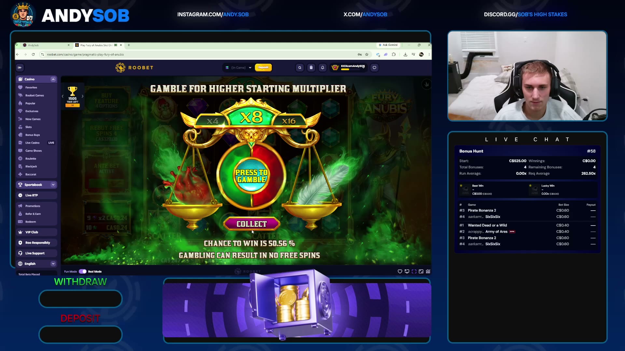Open the notifications bell icon
This screenshot has width=625, height=351.
click(x=323, y=68)
